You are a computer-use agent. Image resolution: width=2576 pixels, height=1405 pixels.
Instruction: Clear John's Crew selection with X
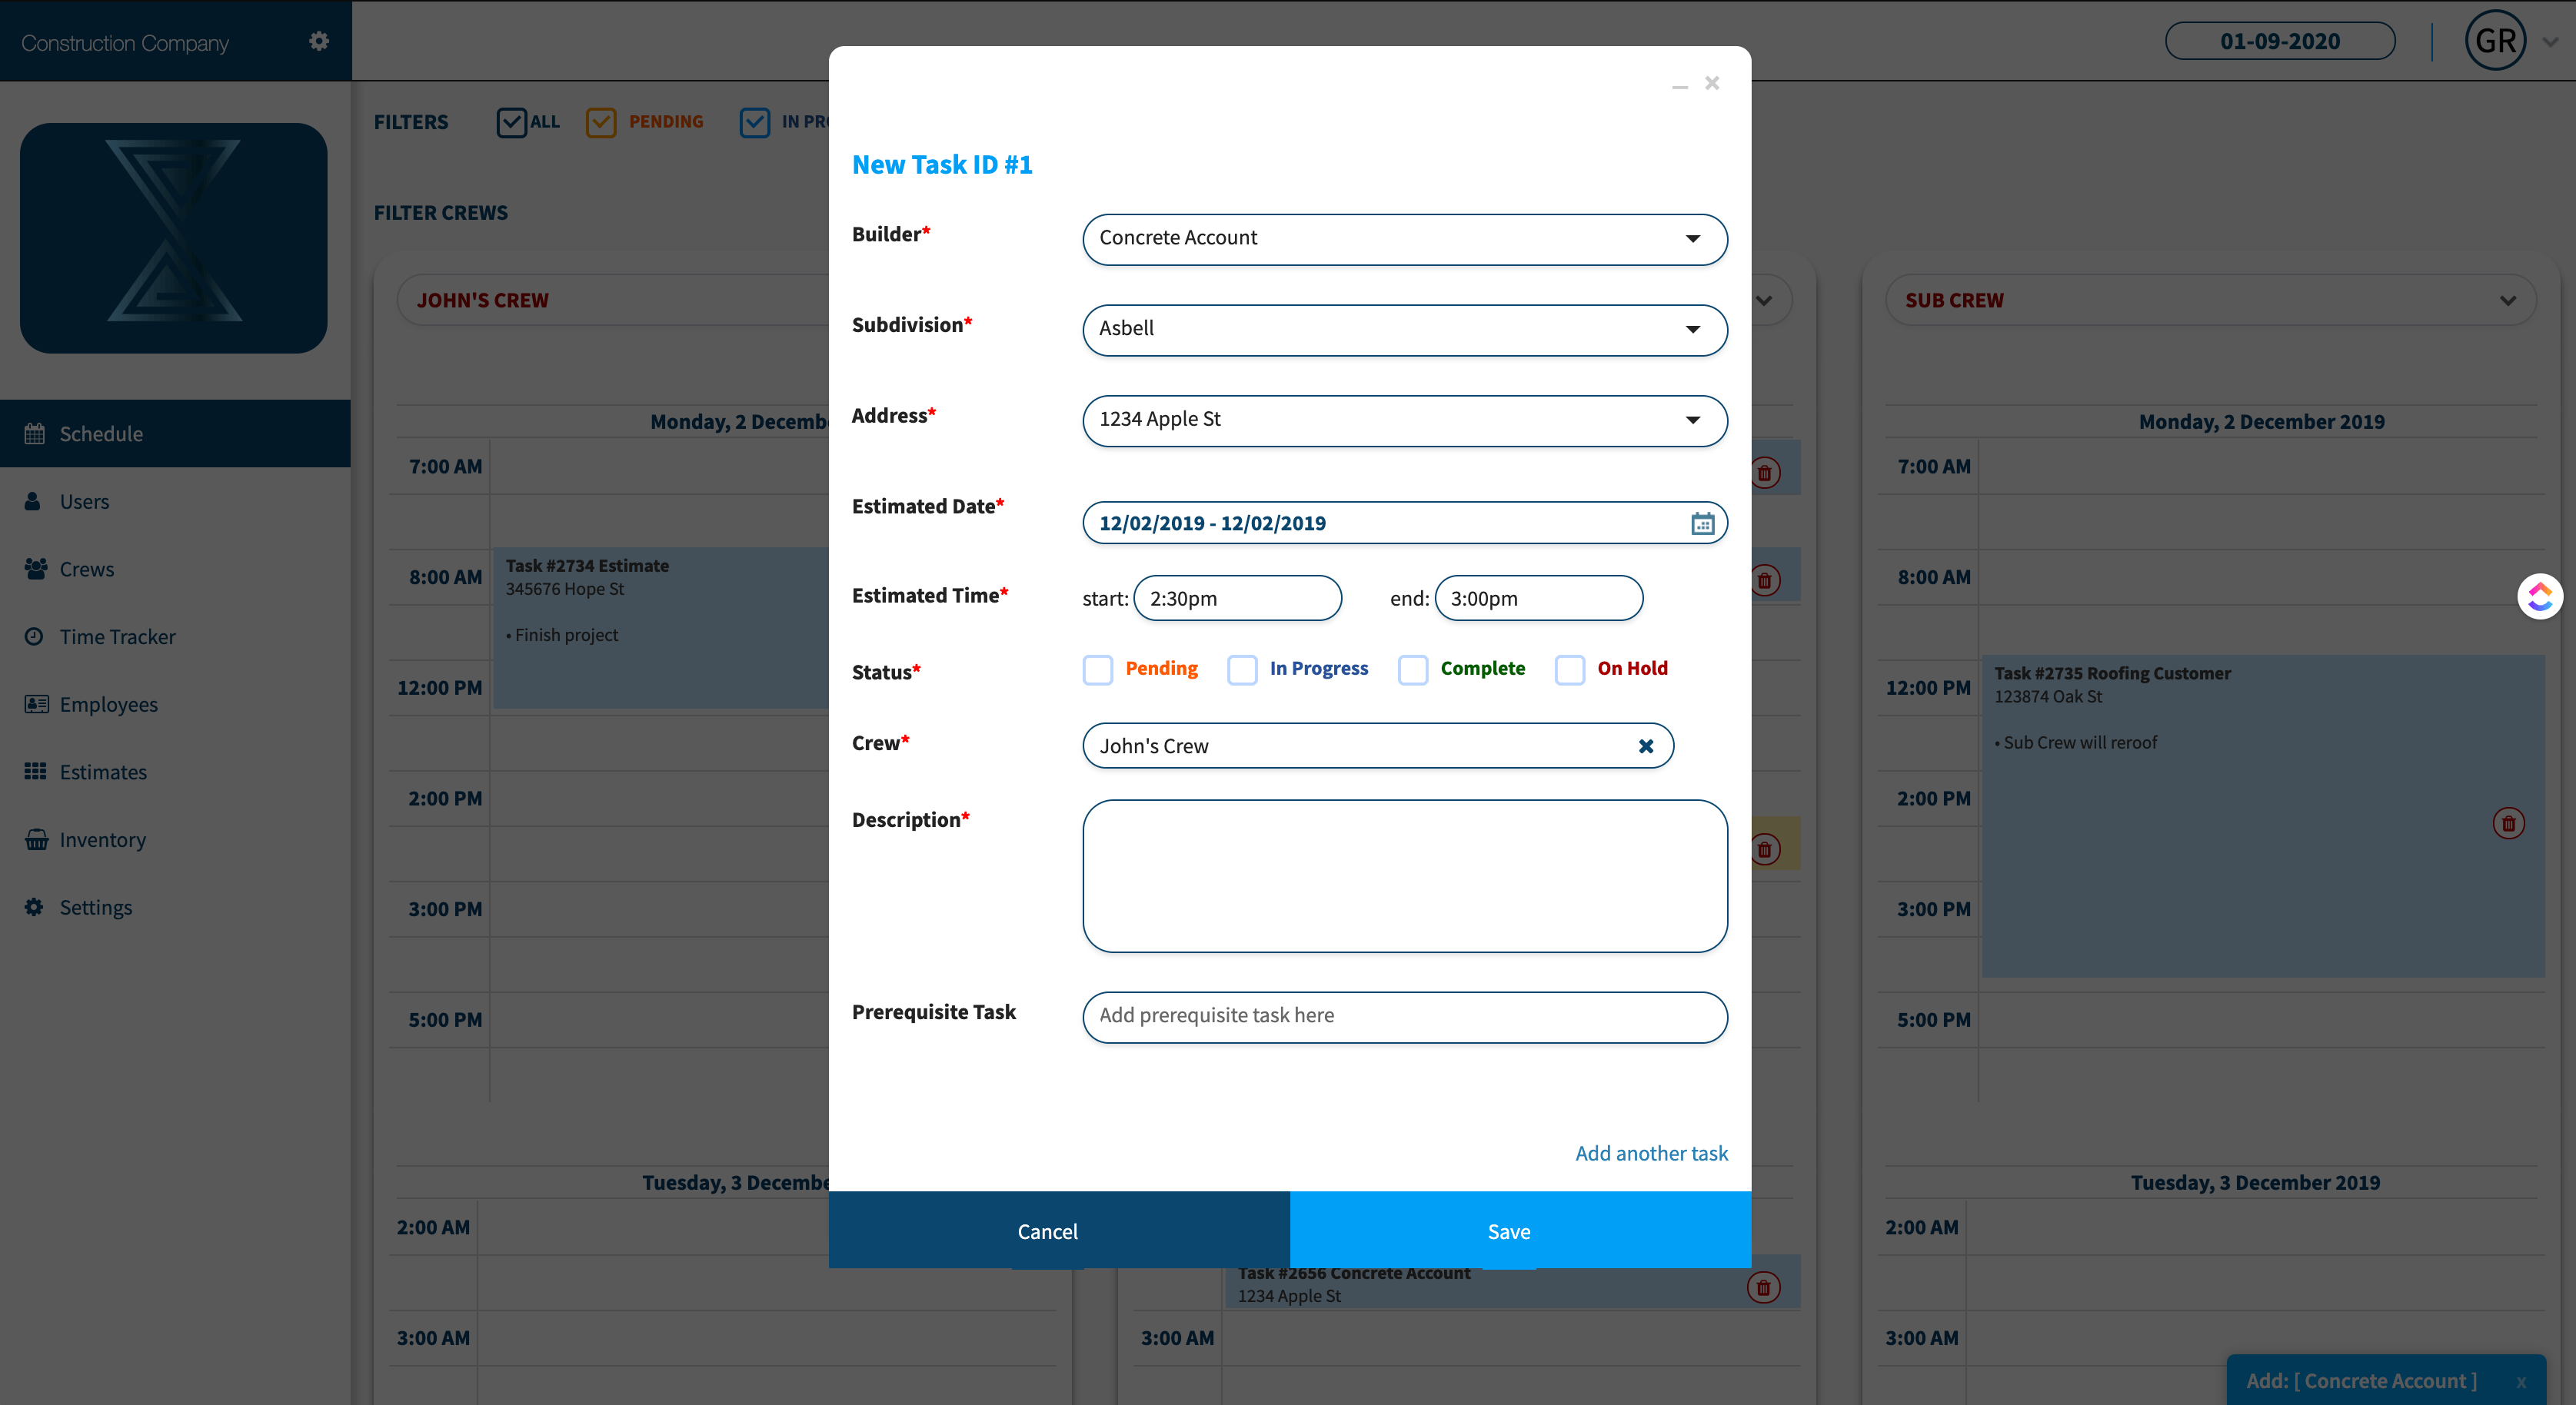tap(1646, 746)
